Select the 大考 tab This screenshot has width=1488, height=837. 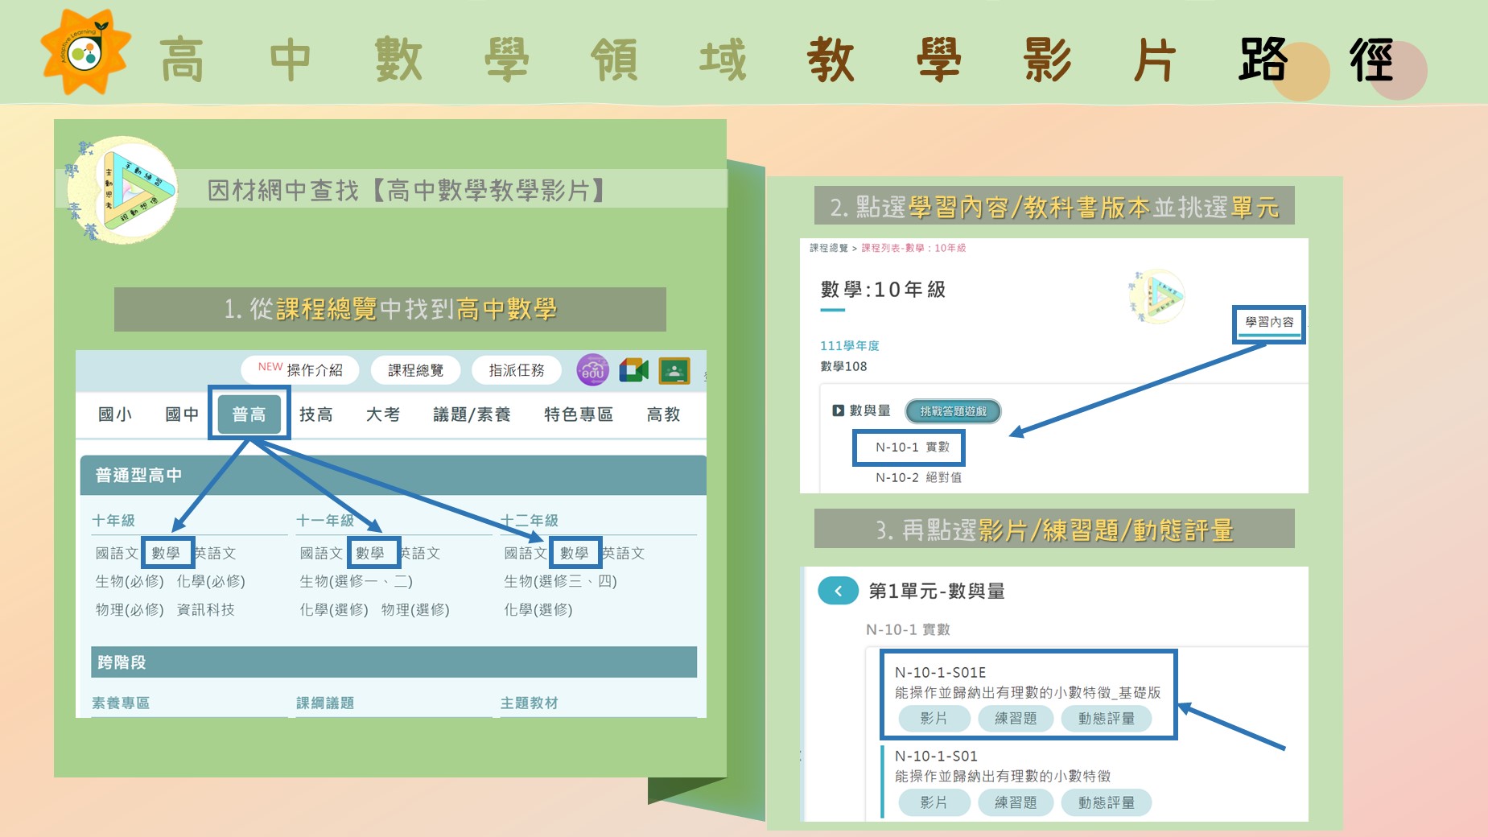coord(383,414)
